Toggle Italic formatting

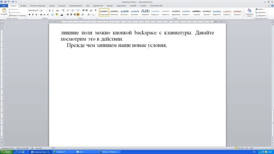pyautogui.click(x=33, y=15)
